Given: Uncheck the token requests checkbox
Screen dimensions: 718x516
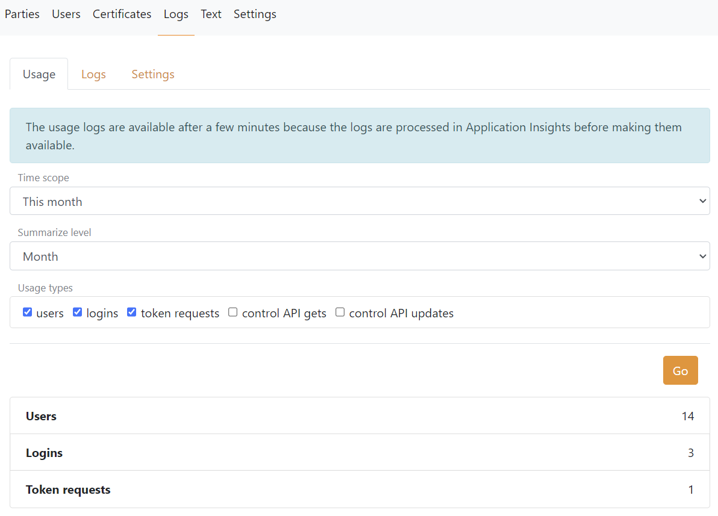Looking at the screenshot, I should (x=131, y=312).
